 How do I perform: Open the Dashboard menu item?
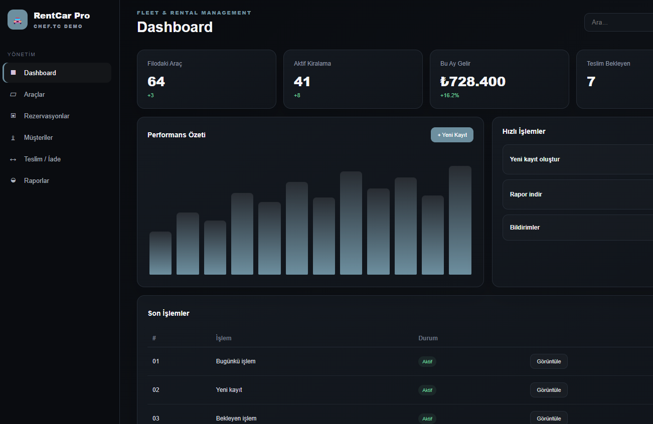pyautogui.click(x=57, y=73)
